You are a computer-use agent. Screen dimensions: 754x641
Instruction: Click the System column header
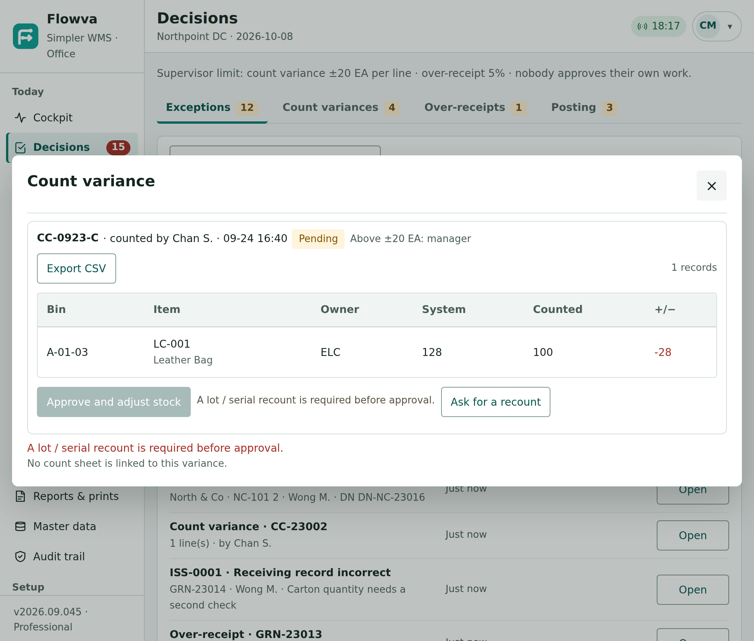point(444,310)
